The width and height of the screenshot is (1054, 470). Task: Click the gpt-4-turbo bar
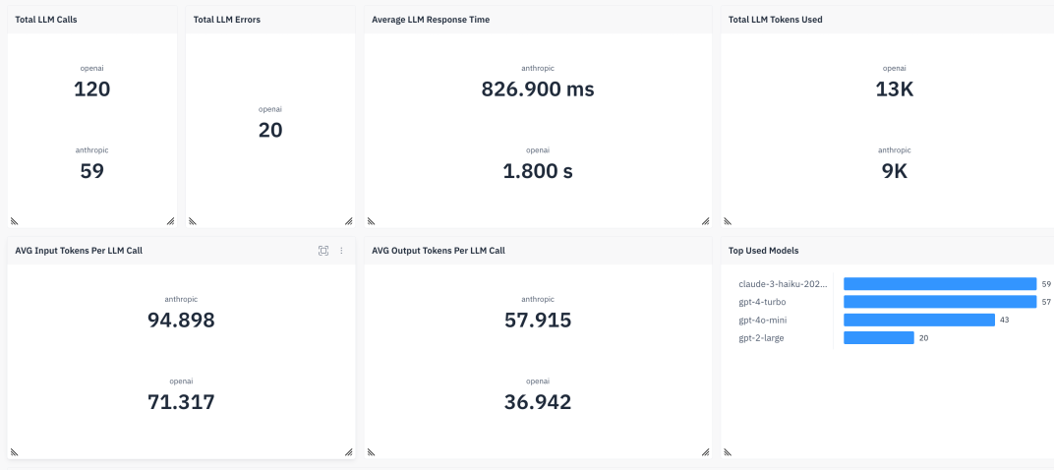click(x=940, y=302)
